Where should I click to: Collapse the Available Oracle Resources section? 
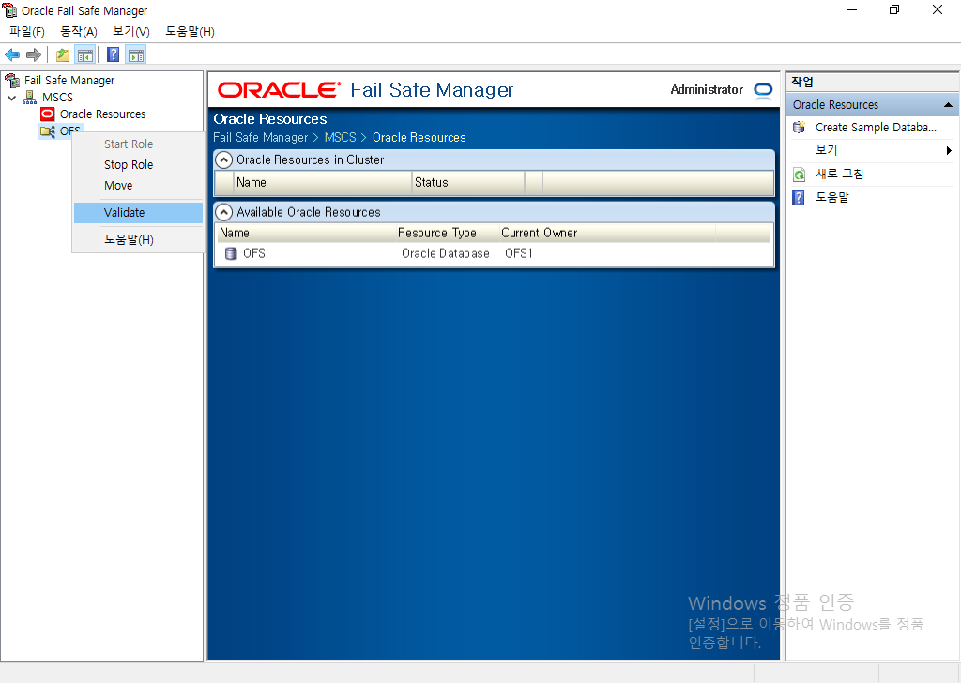click(x=224, y=213)
